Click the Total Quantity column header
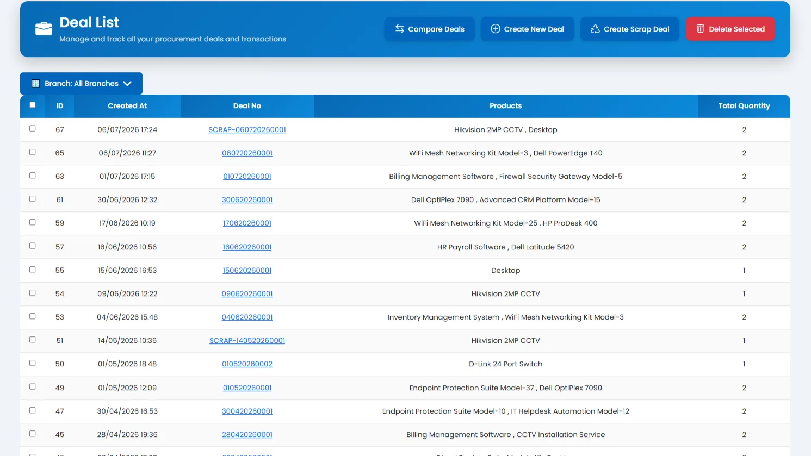 (744, 106)
